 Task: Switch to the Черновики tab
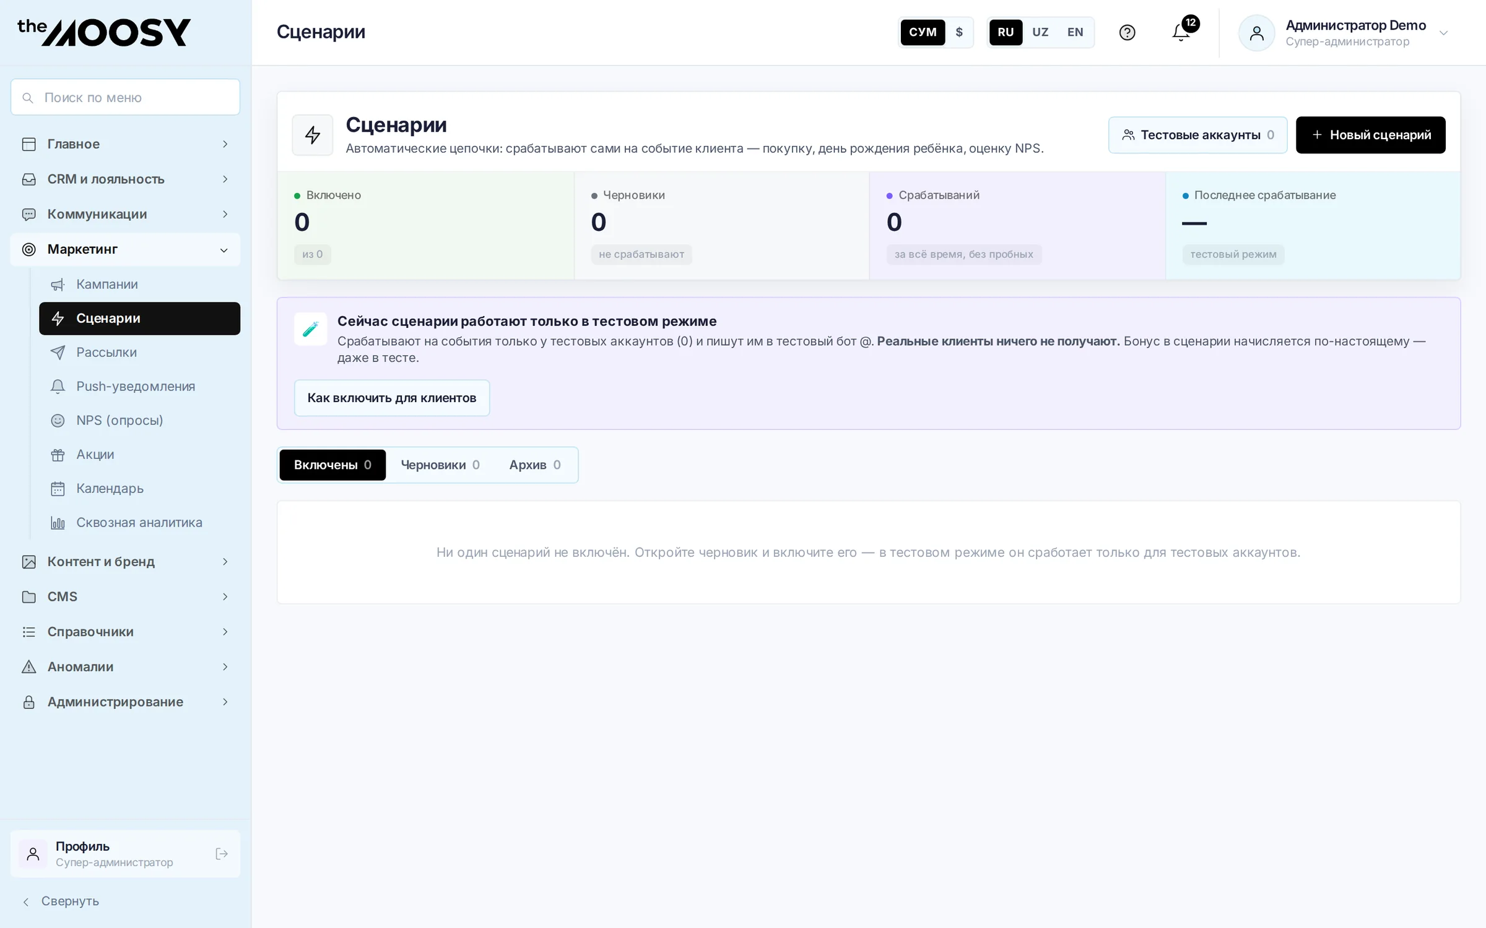[x=440, y=465]
